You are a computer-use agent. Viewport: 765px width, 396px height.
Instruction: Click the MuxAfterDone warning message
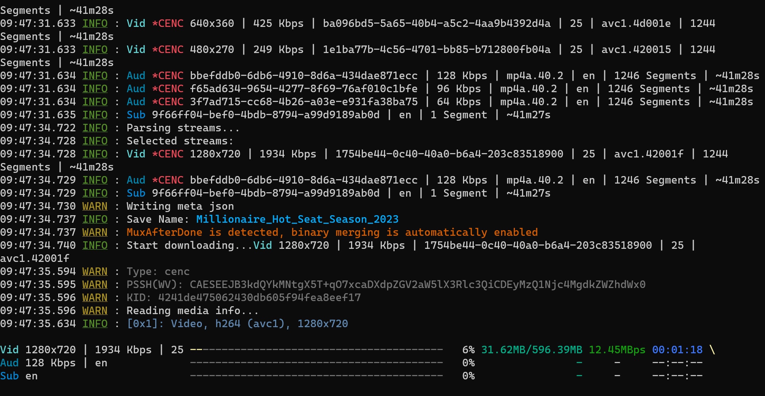pos(332,232)
